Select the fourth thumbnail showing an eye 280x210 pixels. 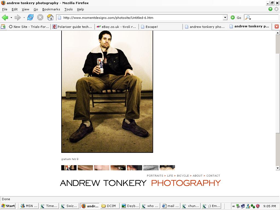(118, 168)
